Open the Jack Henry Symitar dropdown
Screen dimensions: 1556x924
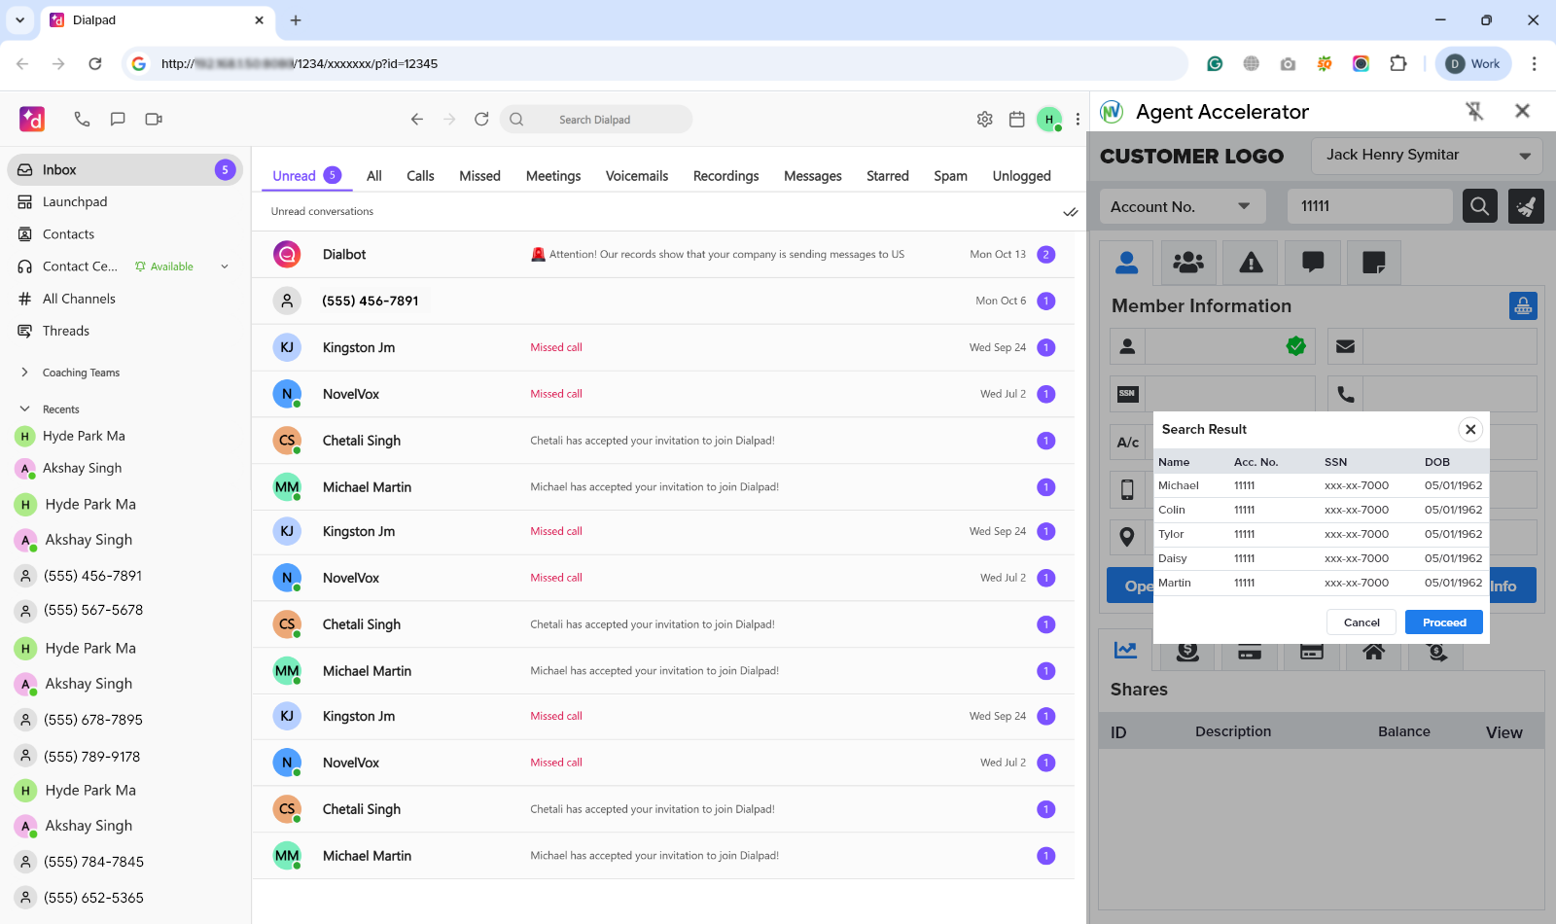click(x=1428, y=156)
